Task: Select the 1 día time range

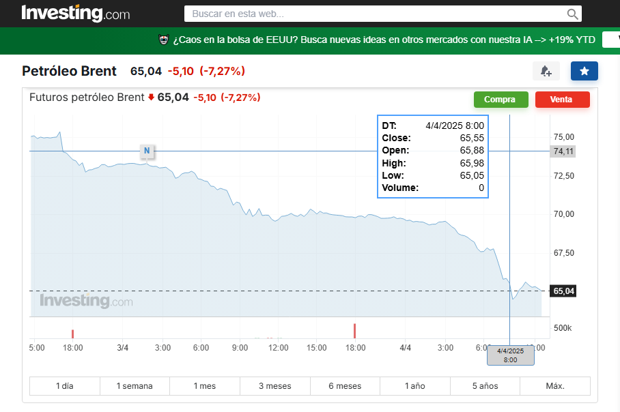Action: tap(65, 386)
